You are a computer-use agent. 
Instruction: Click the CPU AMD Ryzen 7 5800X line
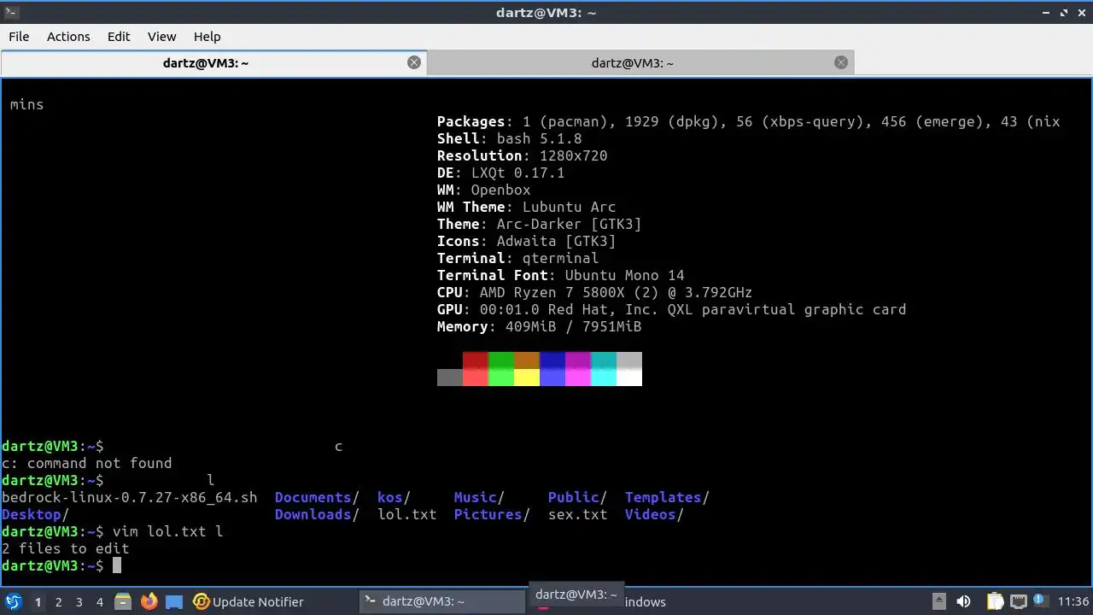[594, 292]
